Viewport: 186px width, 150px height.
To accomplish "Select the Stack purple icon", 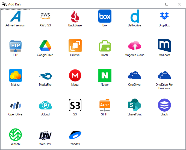I will 164,105.
